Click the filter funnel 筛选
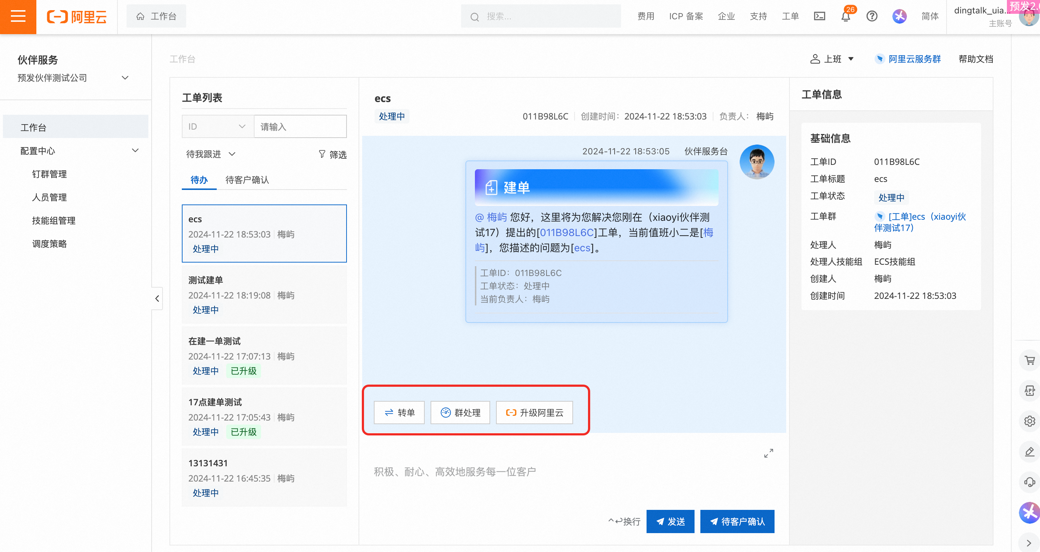 (332, 154)
